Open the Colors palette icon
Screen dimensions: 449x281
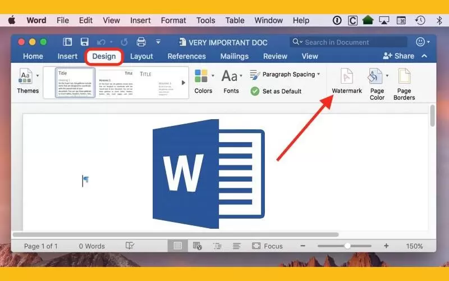point(201,76)
